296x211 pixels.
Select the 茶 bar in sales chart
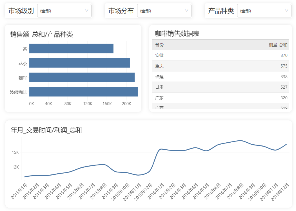(x=71, y=48)
